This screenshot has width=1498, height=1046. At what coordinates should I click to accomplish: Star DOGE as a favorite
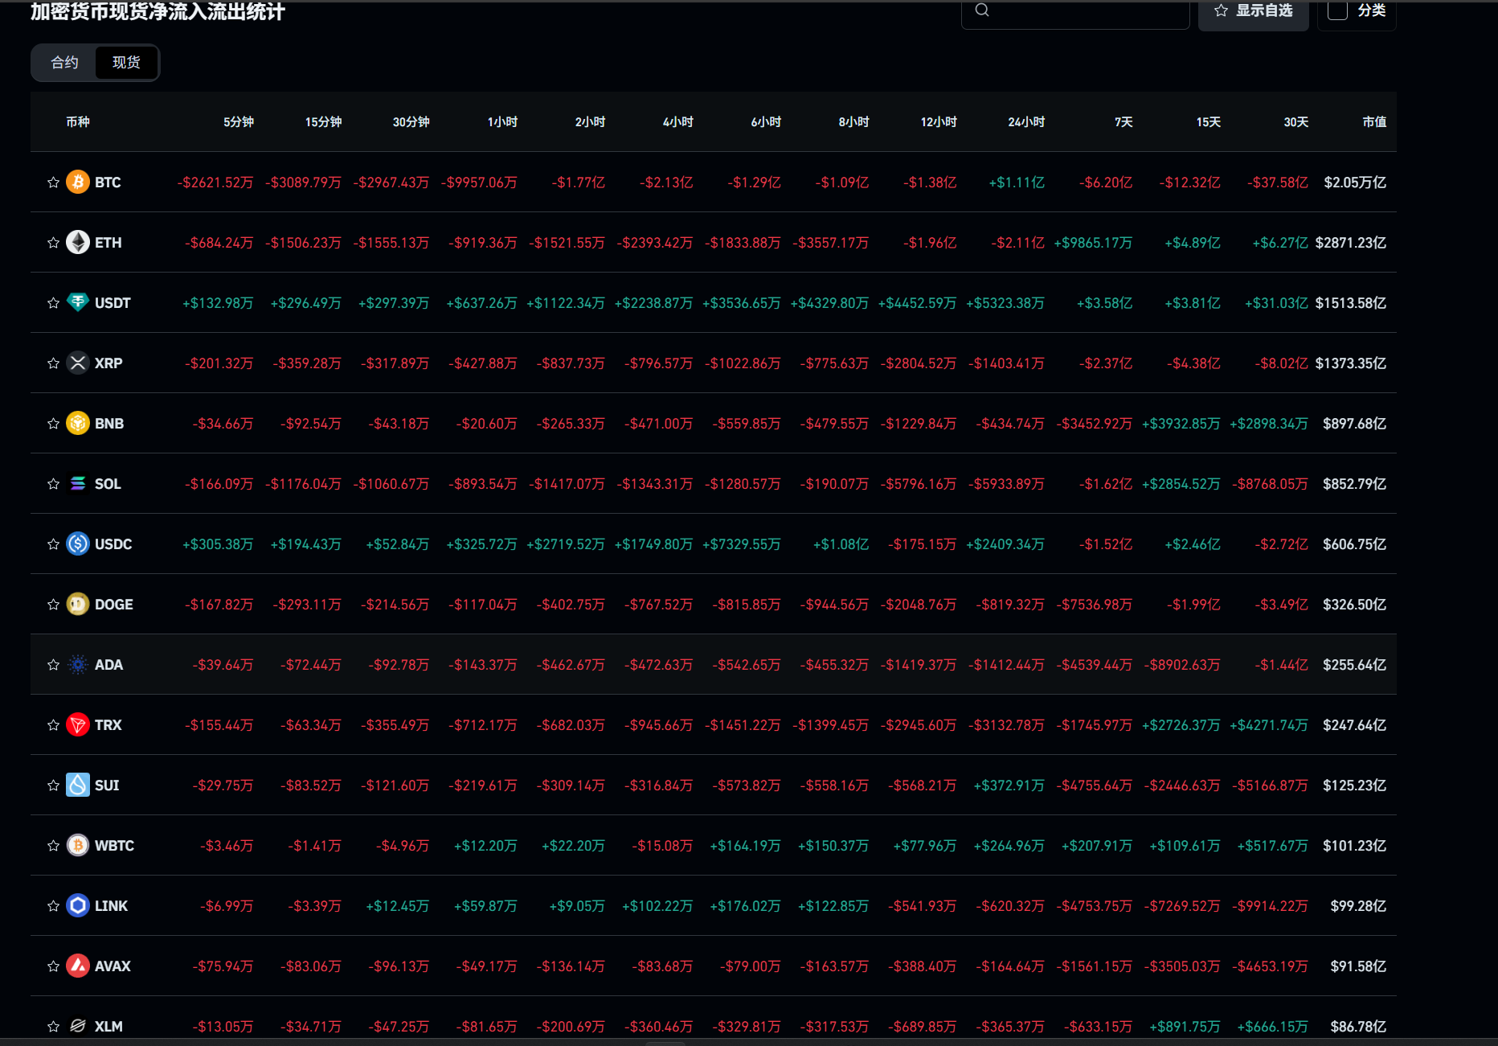tap(53, 605)
